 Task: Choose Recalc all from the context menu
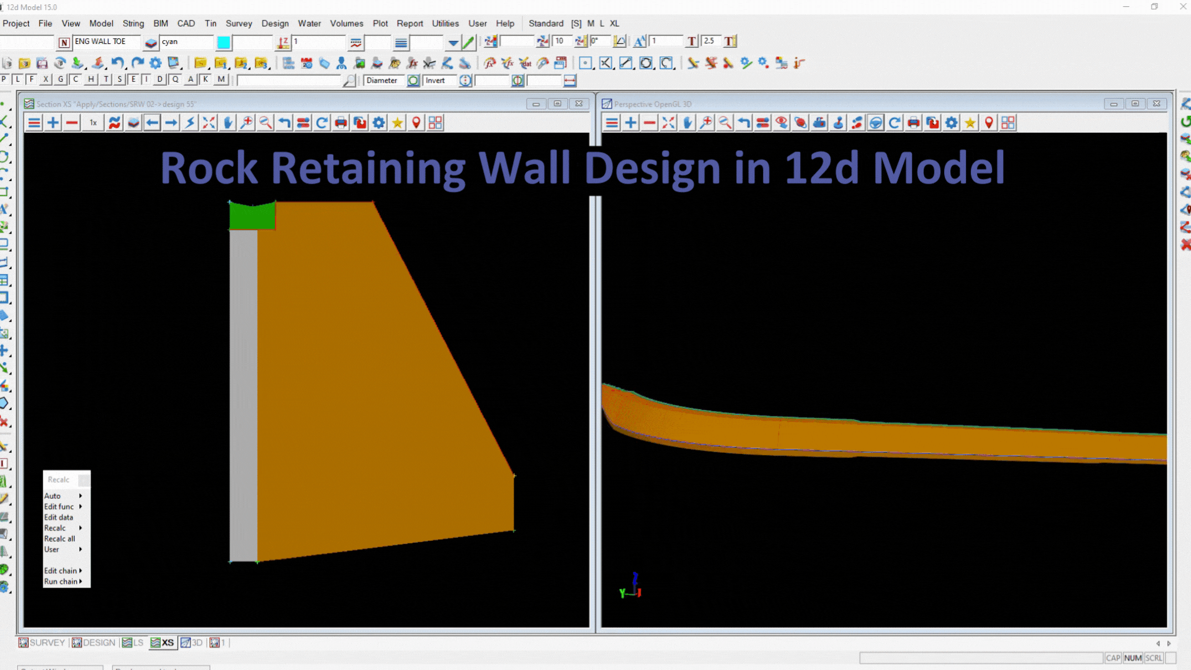(59, 538)
